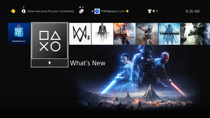Select the trophy level number 9
Image resolution: width=210 pixels, height=118 pixels.
pos(157,11)
